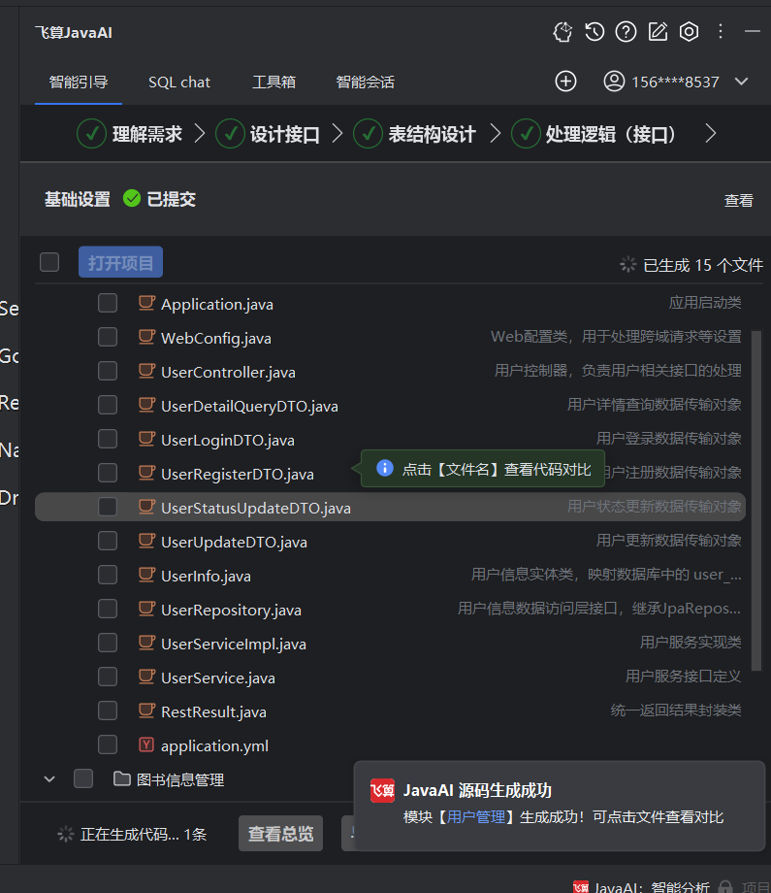This screenshot has height=893, width=771.
Task: Click the application.yml YAML file icon
Action: [146, 744]
